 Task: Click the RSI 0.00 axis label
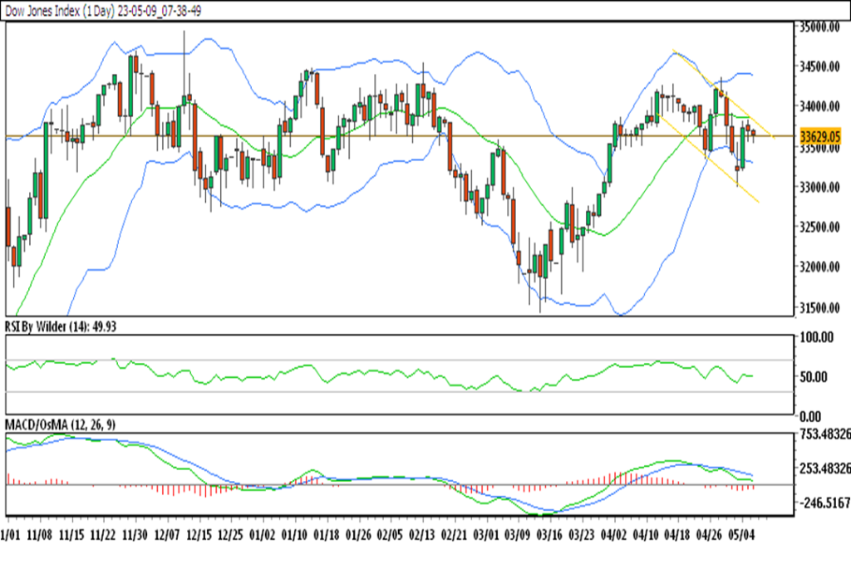[x=810, y=417]
